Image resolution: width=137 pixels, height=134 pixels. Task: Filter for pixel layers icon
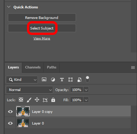44,79
